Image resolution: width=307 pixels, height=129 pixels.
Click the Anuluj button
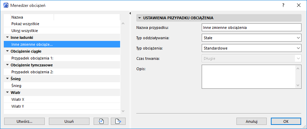[251, 121]
